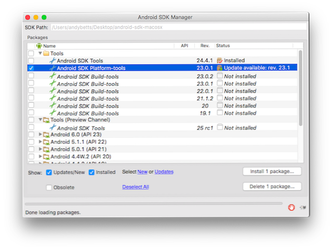The height and width of the screenshot is (249, 331).
Task: Expand the Android 5.1.1 (API 22) group
Action: tap(41, 141)
